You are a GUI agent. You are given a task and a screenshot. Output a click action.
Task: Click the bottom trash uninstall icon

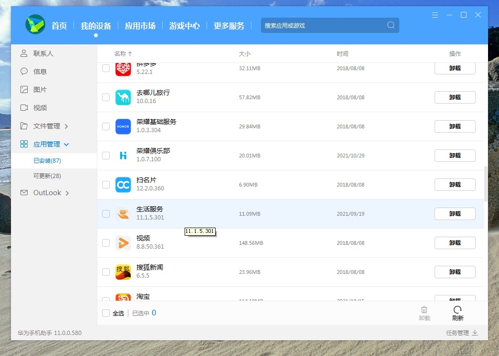pyautogui.click(x=424, y=310)
